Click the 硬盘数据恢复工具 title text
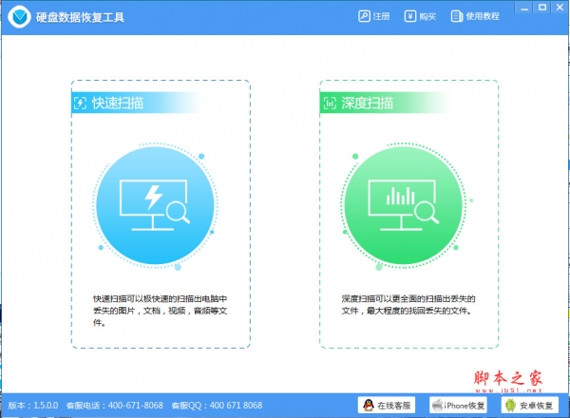The height and width of the screenshot is (418, 570). click(80, 17)
